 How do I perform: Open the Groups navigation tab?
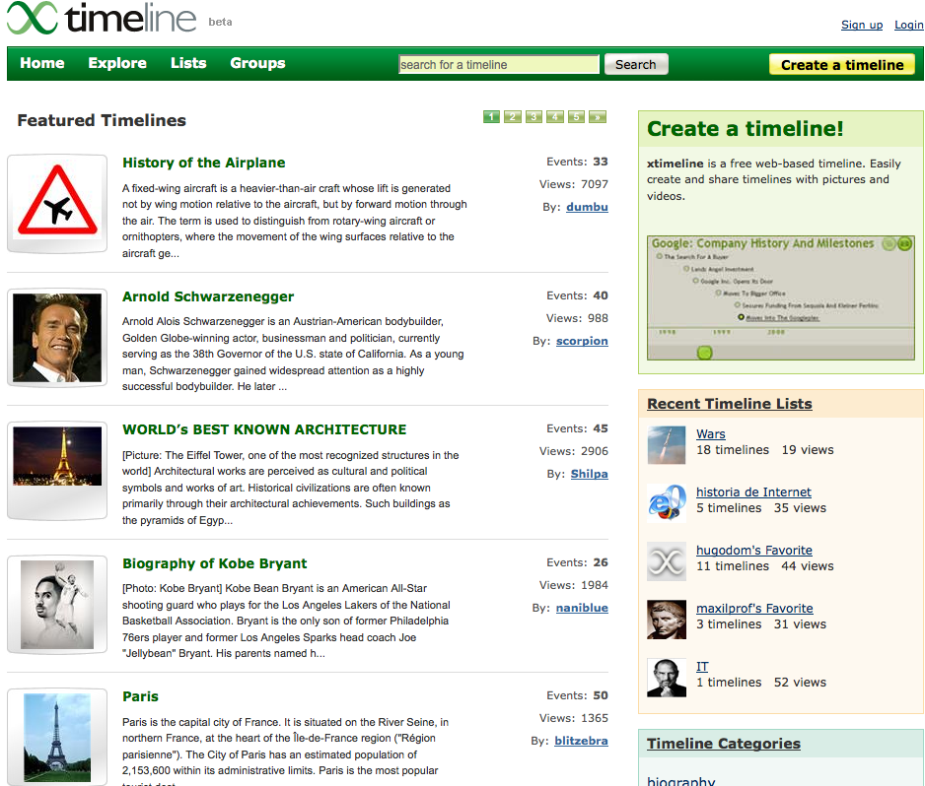pyautogui.click(x=257, y=63)
